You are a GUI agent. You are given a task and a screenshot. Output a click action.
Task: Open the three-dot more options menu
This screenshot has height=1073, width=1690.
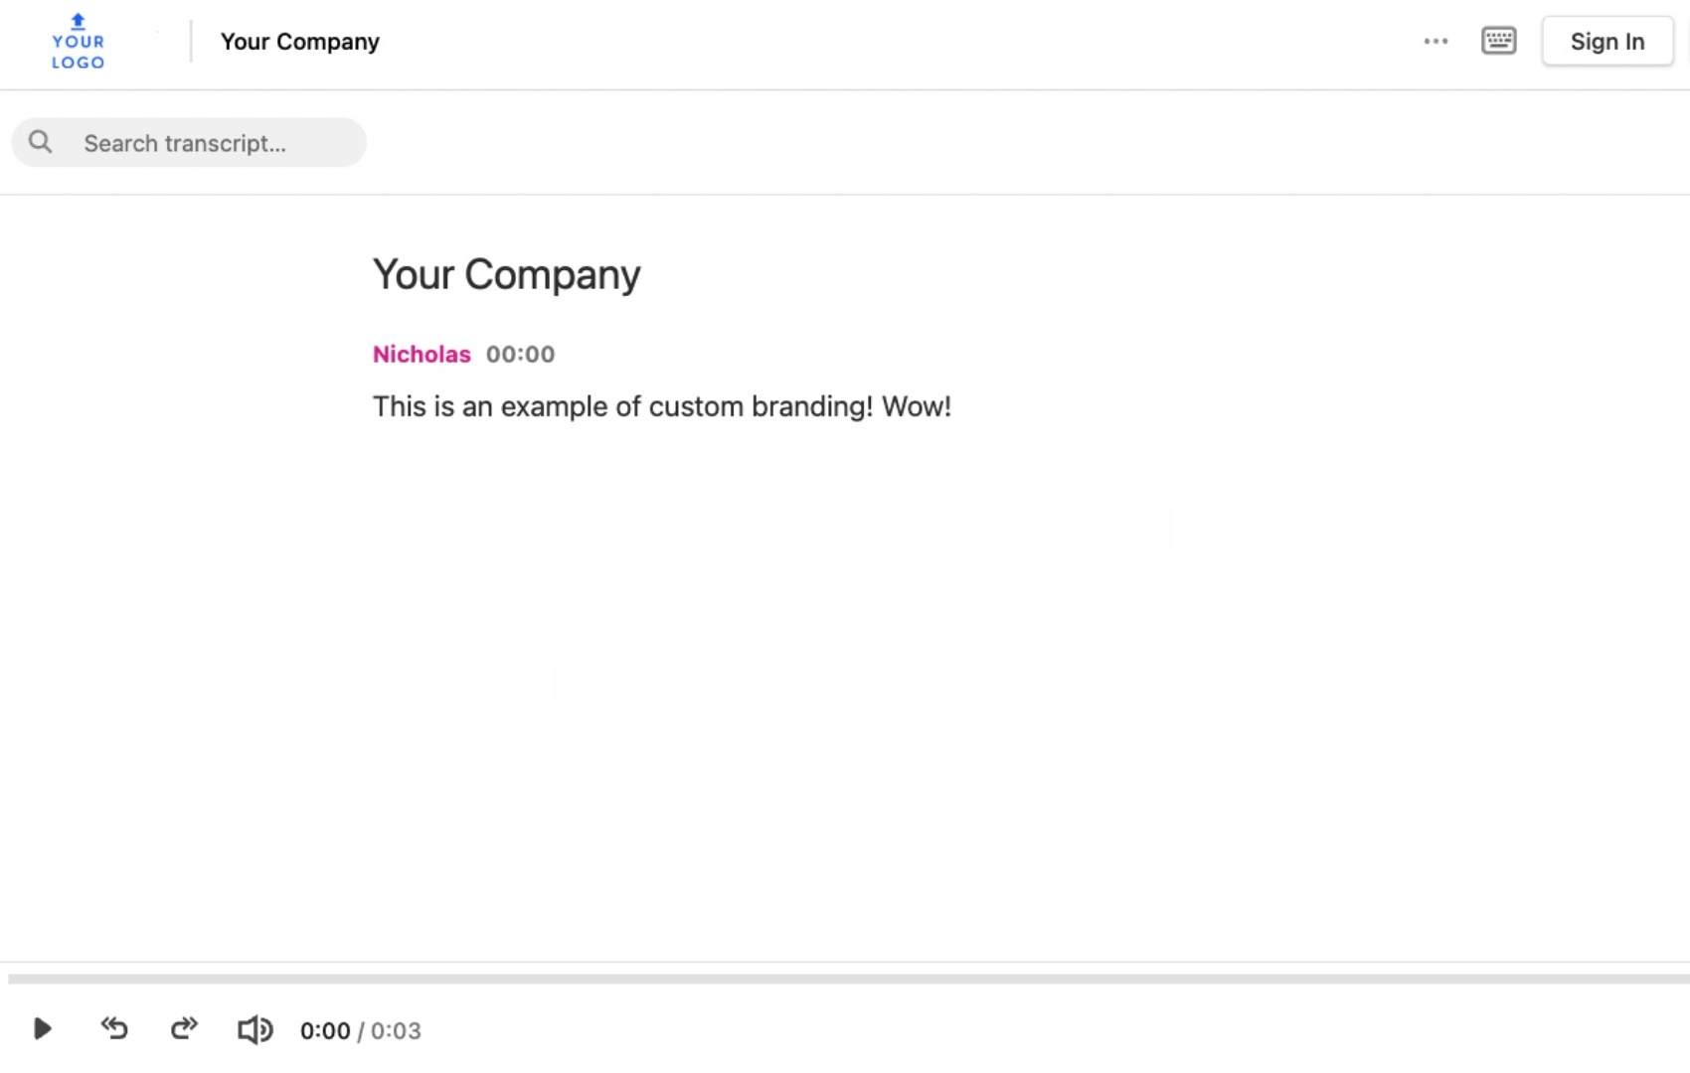(1436, 42)
